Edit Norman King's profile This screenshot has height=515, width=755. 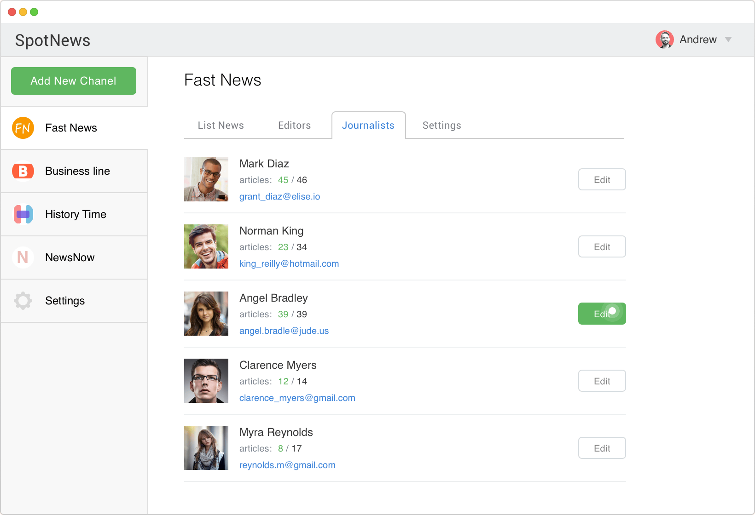[x=602, y=246]
